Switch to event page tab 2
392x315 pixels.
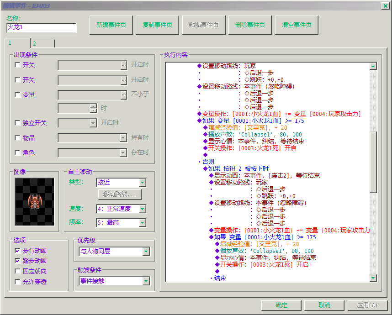[42, 43]
